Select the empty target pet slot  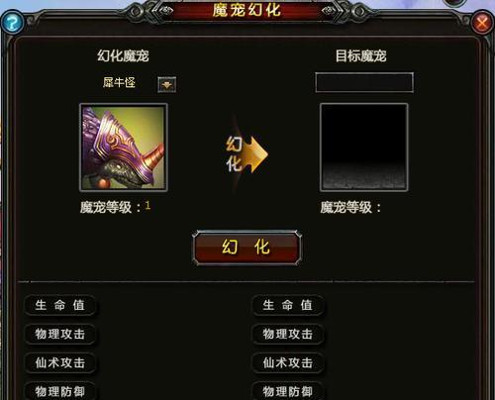click(x=364, y=148)
